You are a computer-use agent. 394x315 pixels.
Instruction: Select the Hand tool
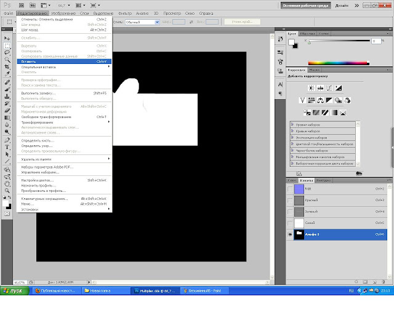point(7,183)
